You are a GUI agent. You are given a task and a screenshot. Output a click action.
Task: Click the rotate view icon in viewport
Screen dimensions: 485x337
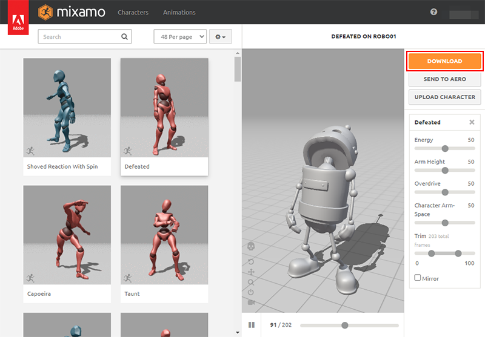tap(251, 262)
